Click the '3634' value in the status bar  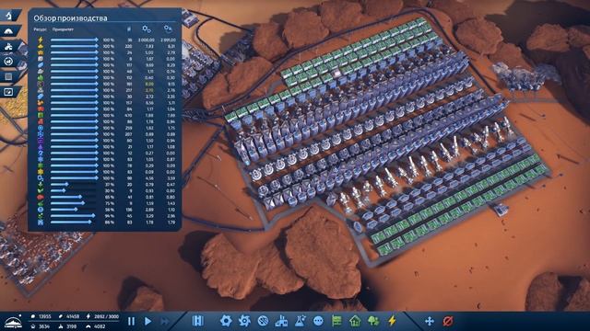44,326
